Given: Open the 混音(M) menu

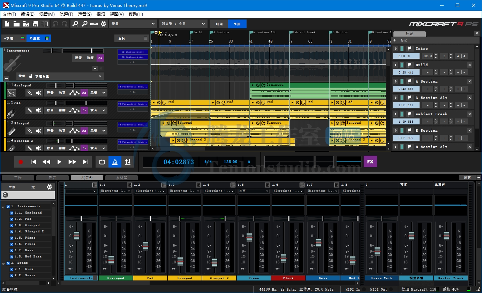Looking at the screenshot, I should point(47,14).
